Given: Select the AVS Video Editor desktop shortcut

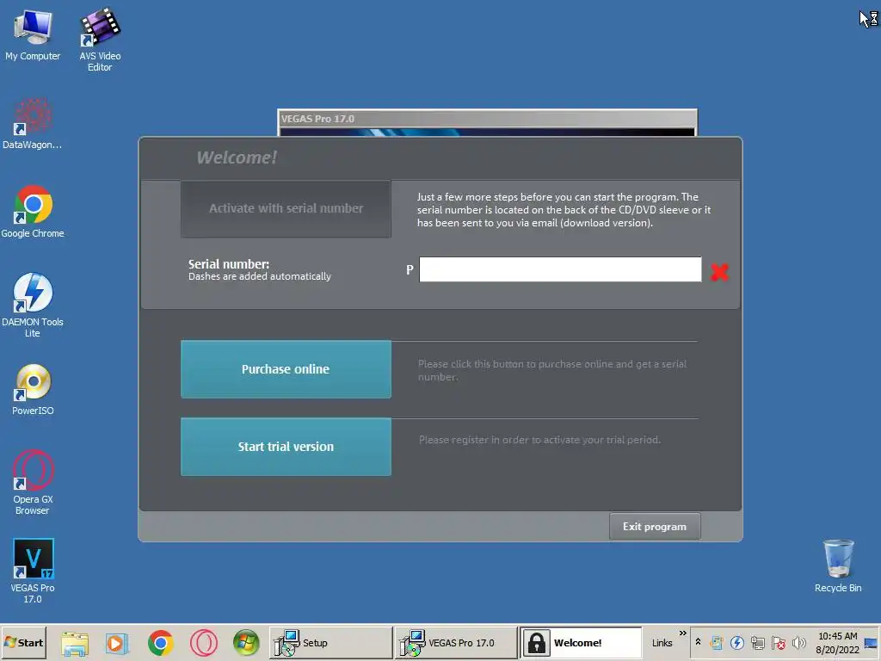Looking at the screenshot, I should tap(100, 40).
